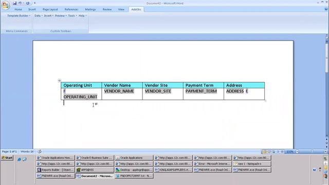The width and height of the screenshot is (329, 185).
Task: Expand the Template Builder menu
Action: pos(19,16)
